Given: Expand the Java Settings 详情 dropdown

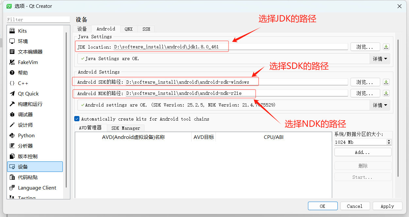Looking at the screenshot, I should (380, 59).
